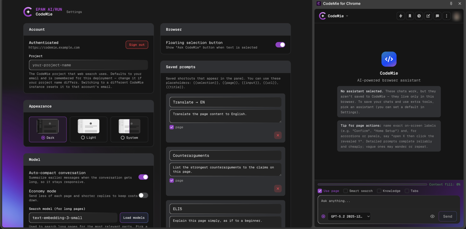Click the List the strongest counterarguments textarea
466x229 pixels.
tap(225, 169)
